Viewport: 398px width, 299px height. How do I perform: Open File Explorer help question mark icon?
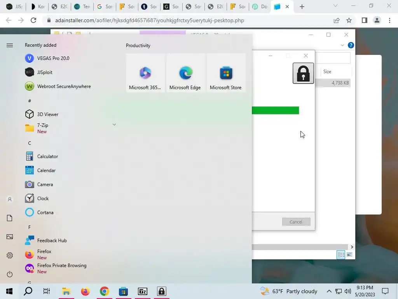click(351, 45)
